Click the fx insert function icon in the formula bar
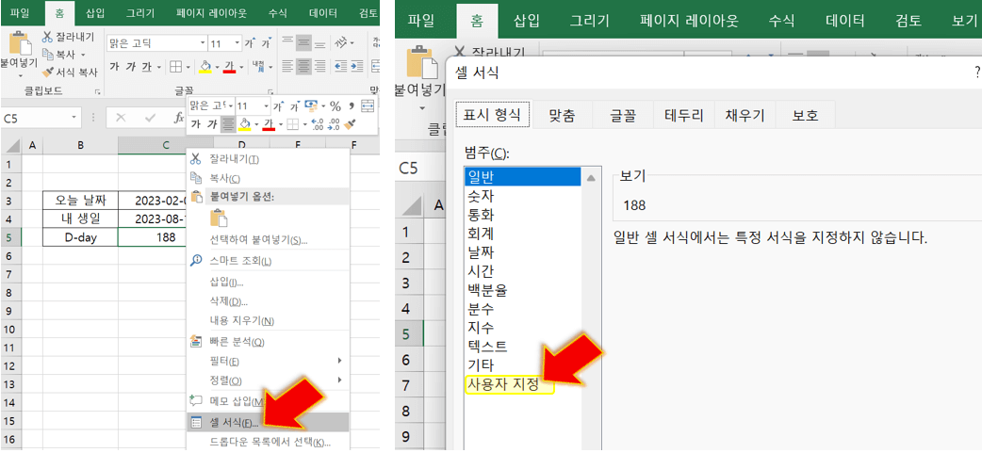The height and width of the screenshot is (453, 982). click(179, 117)
